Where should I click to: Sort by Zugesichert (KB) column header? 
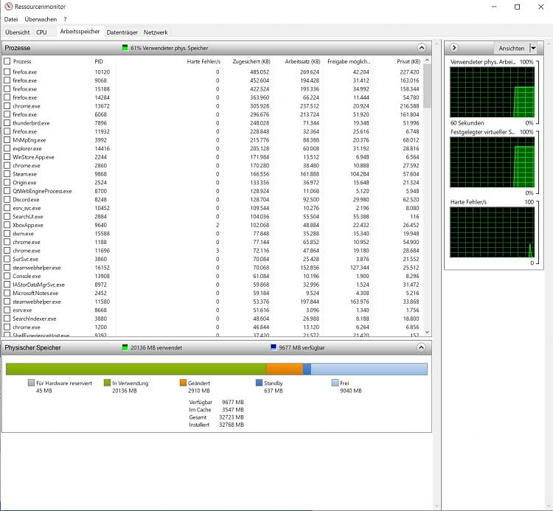250,61
